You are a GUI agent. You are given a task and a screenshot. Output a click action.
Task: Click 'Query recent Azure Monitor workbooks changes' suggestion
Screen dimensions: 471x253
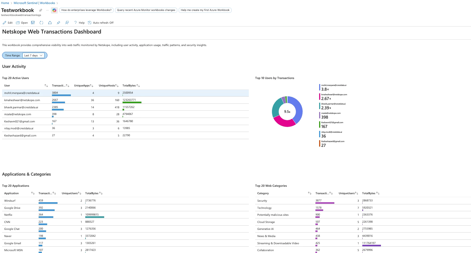point(146,10)
